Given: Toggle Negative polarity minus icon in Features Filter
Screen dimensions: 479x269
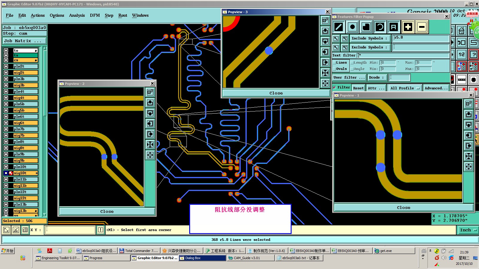Looking at the screenshot, I should tap(422, 27).
